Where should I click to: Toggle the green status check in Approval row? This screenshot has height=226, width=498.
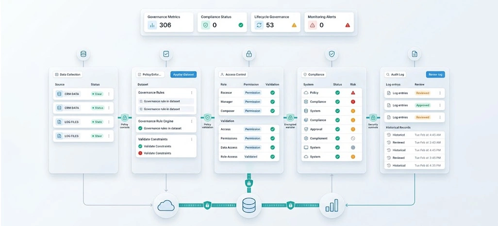point(338,129)
